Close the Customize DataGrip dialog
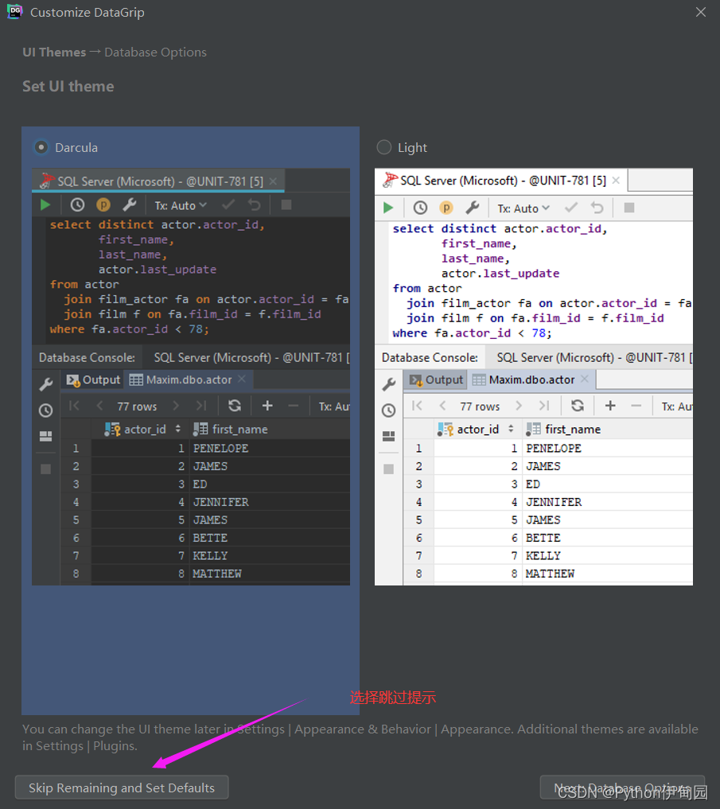 coord(700,12)
